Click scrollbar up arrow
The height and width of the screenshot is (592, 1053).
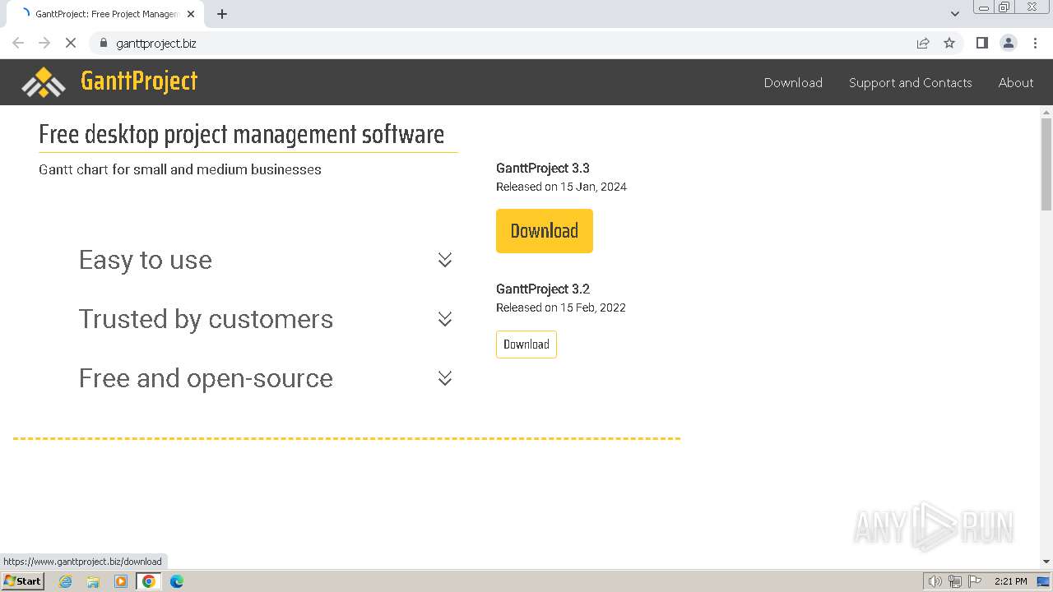coord(1046,111)
